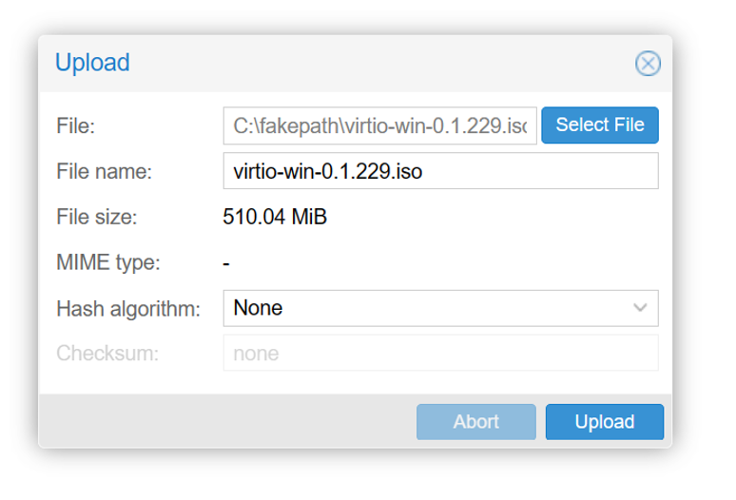The height and width of the screenshot is (500, 736).
Task: Click the Abort button
Action: point(476,422)
